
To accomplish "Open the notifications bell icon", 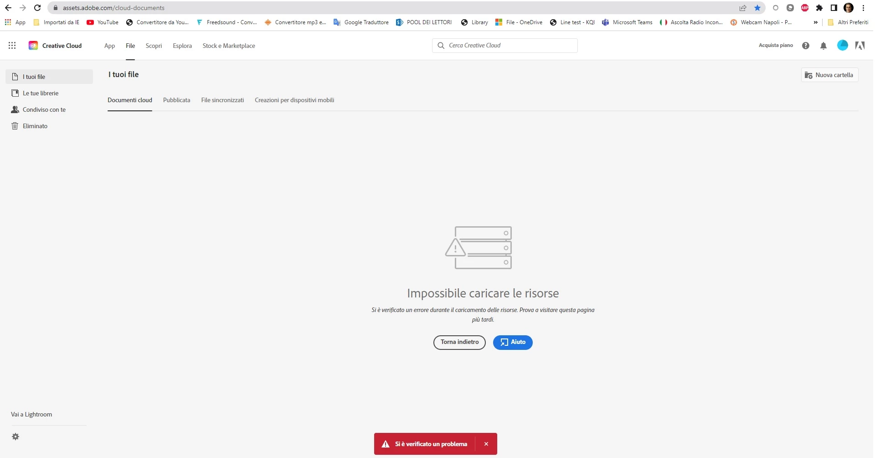I will coord(824,46).
